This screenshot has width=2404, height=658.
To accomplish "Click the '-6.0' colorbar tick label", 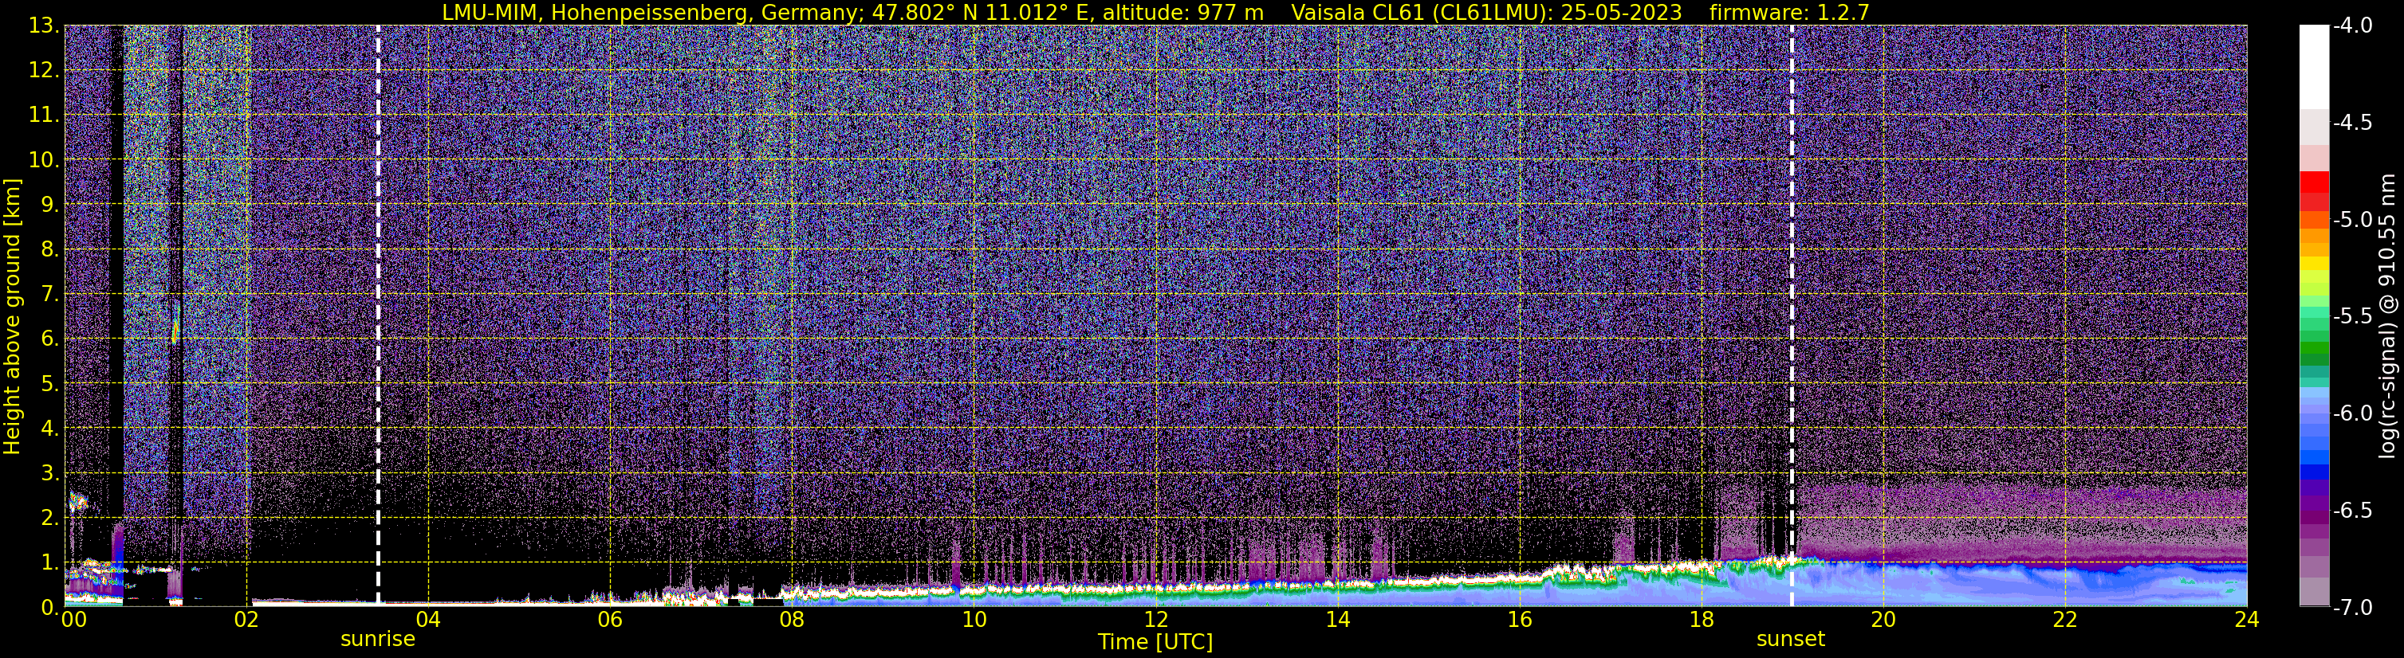I will tap(2351, 413).
